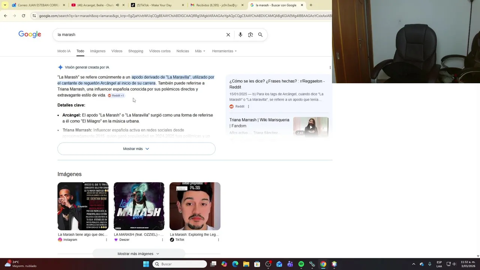Open the Windows Start menu

coord(146,264)
